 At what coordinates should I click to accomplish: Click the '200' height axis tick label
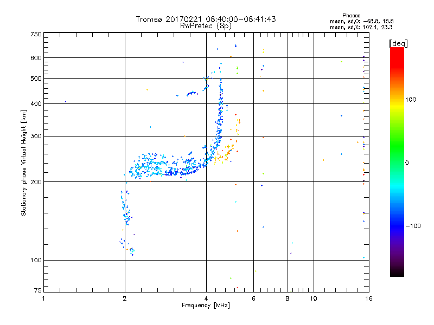coord(36,182)
